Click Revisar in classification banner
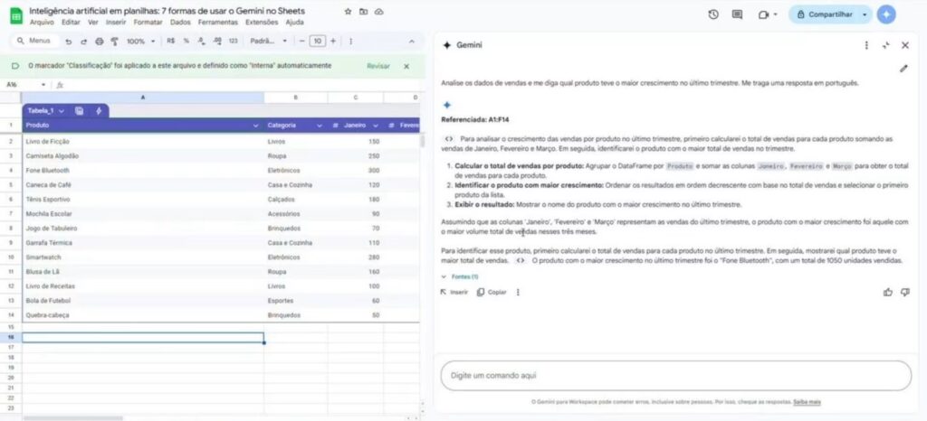 [x=378, y=66]
